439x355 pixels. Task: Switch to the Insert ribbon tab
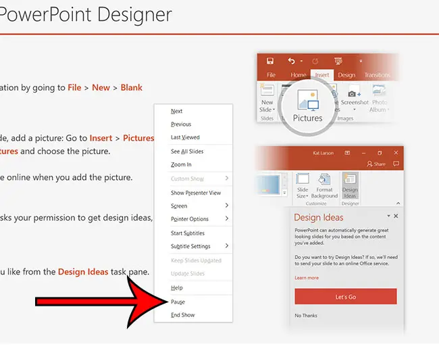click(322, 75)
